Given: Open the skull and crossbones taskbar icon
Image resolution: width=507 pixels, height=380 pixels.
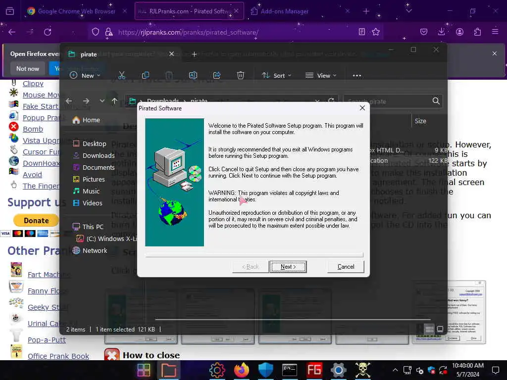Looking at the screenshot, I should point(362,370).
